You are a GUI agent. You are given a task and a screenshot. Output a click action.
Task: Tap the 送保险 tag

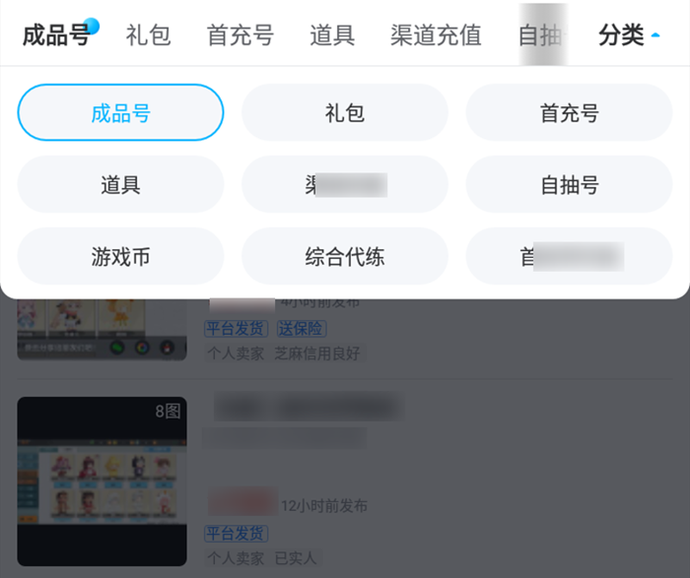[302, 328]
